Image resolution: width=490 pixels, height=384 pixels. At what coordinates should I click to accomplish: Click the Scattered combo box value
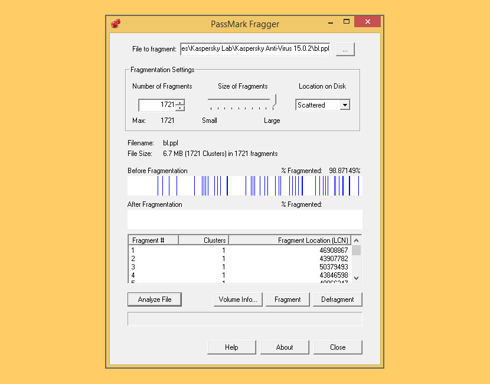pos(318,105)
